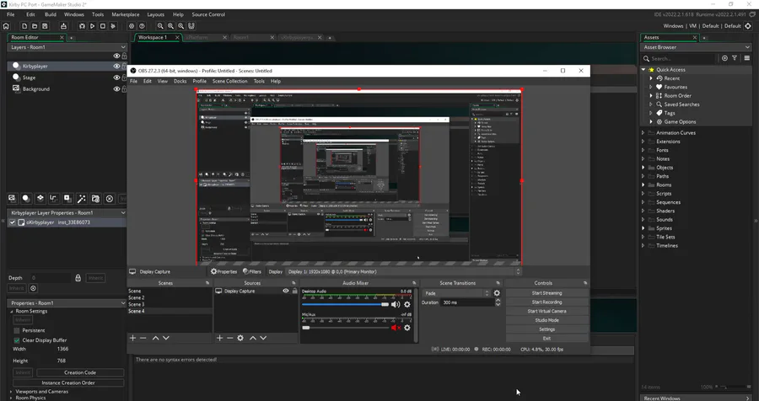The image size is (759, 401).
Task: Click the Instance Creation Order button
Action: click(68, 382)
